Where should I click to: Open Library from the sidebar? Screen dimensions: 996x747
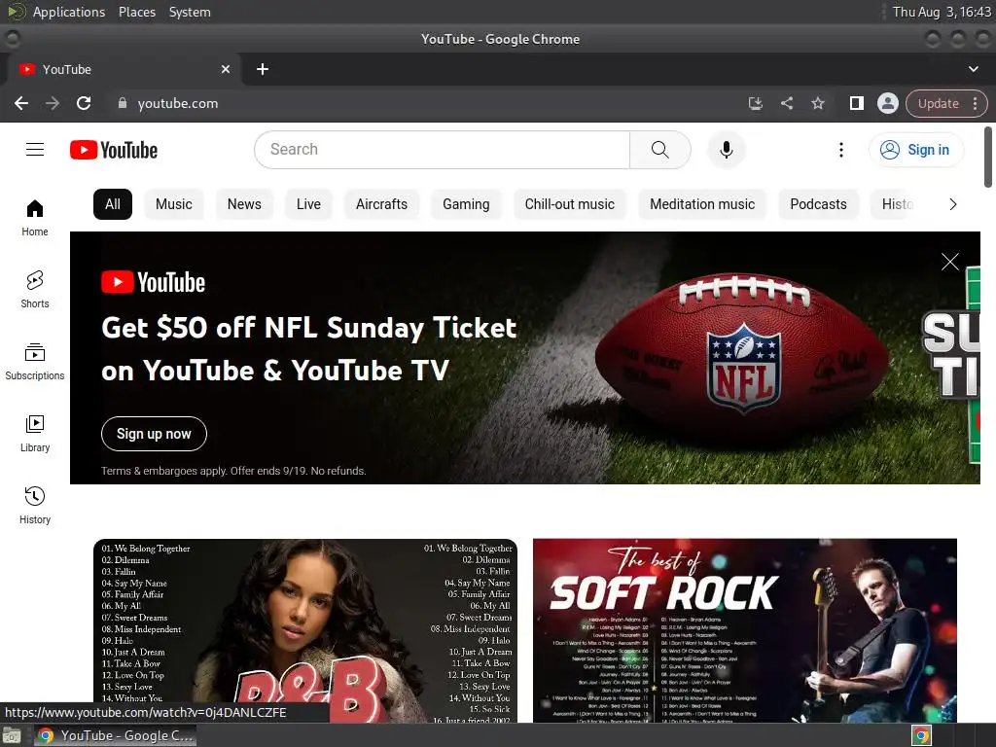click(35, 433)
